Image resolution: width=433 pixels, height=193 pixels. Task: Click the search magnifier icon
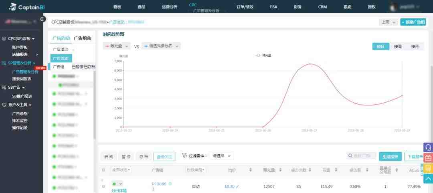pos(350,156)
